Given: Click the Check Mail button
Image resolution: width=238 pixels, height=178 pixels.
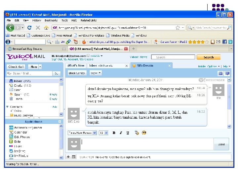Looking at the screenshot, I should [16, 67].
